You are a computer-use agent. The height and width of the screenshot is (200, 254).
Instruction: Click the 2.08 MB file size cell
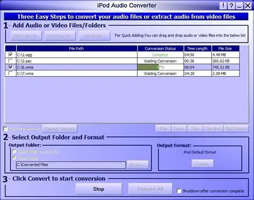click(226, 74)
